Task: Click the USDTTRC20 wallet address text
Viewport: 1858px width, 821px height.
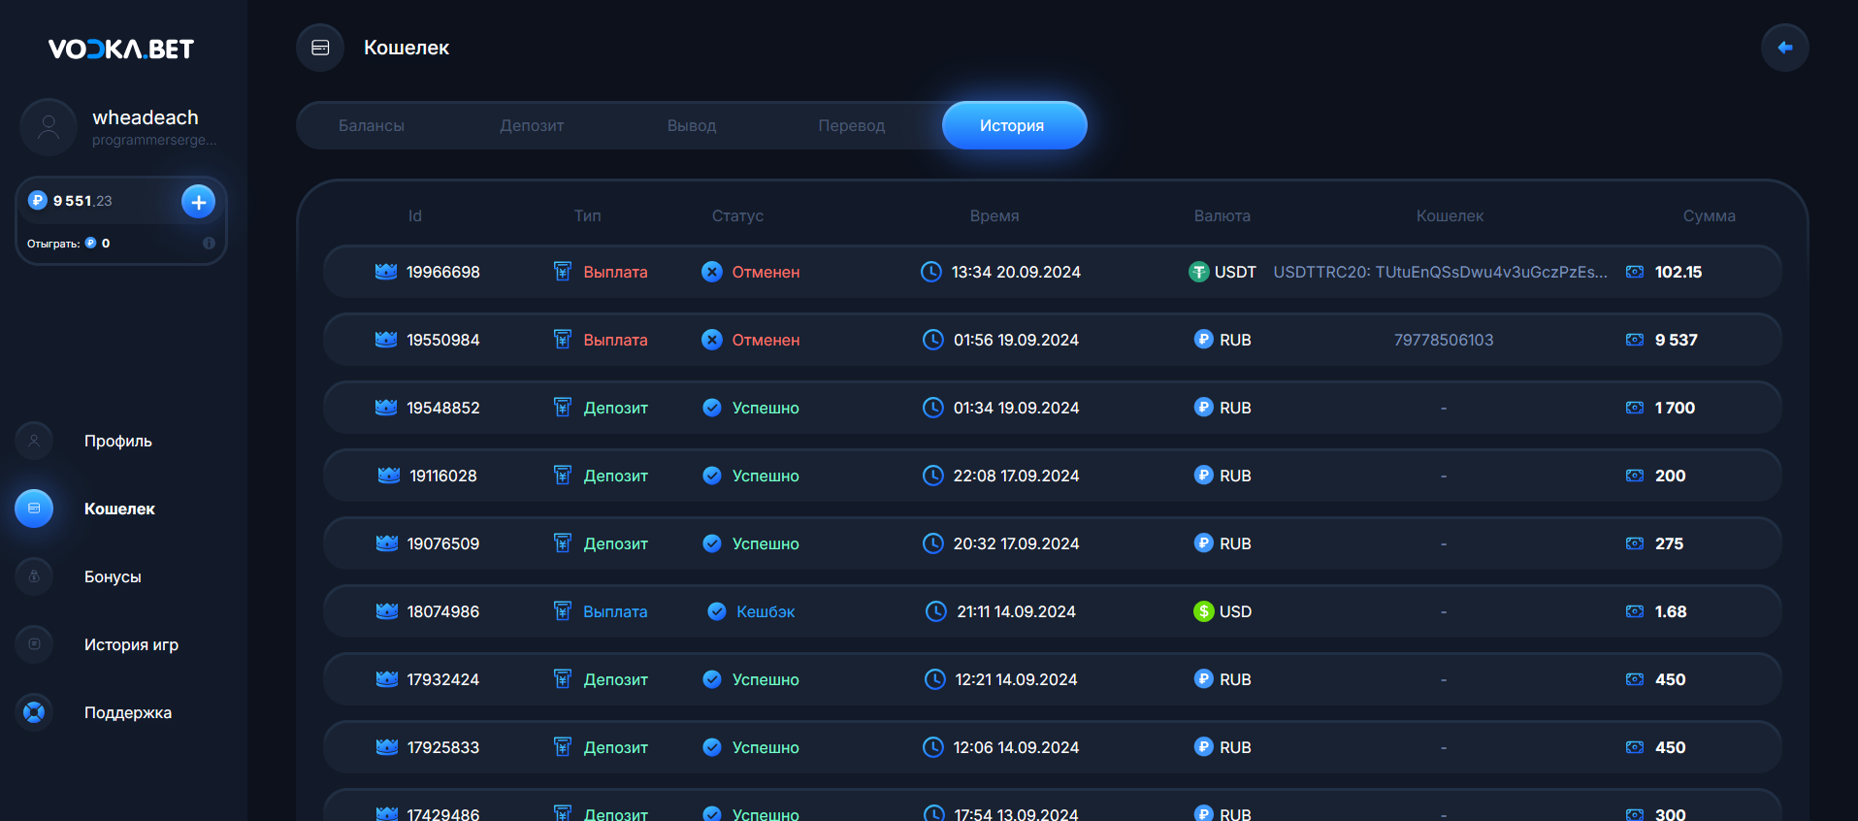Action: point(1440,272)
